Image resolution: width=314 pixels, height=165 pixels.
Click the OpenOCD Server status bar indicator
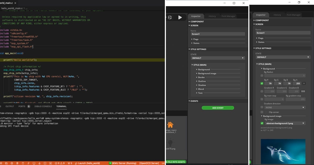[150, 163]
